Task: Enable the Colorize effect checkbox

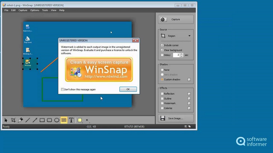Action: click(x=162, y=108)
